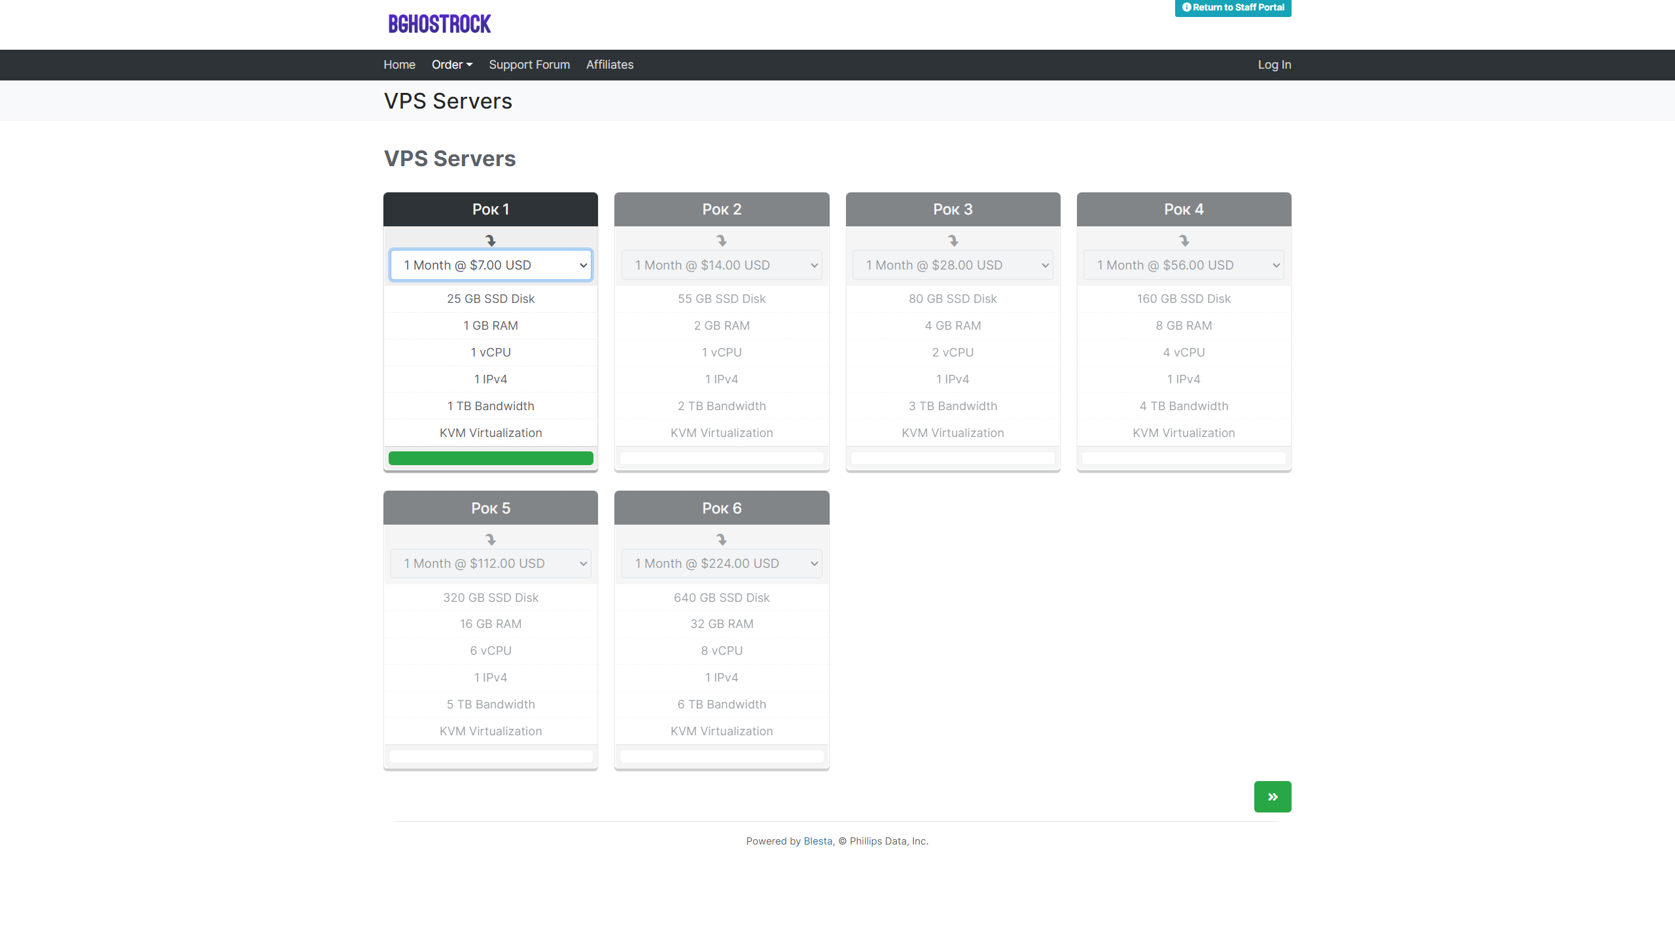Select the Рок 2 package header
The width and height of the screenshot is (1675, 942).
pos(722,209)
